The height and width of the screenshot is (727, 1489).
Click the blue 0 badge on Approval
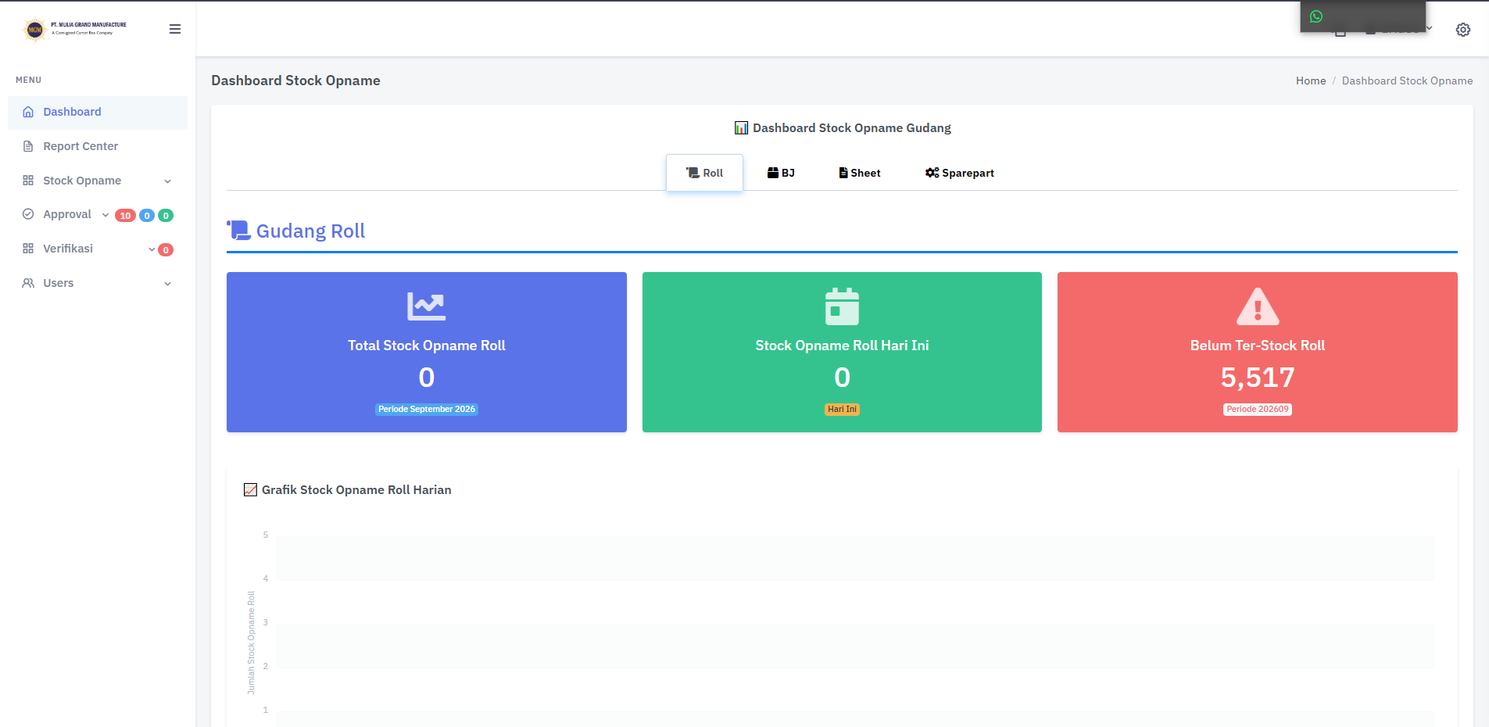pos(147,216)
